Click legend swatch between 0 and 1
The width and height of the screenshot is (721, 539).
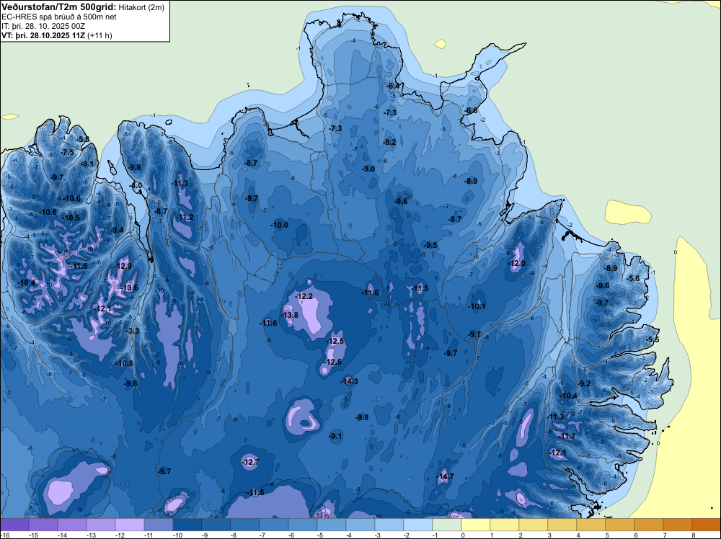click(476, 525)
